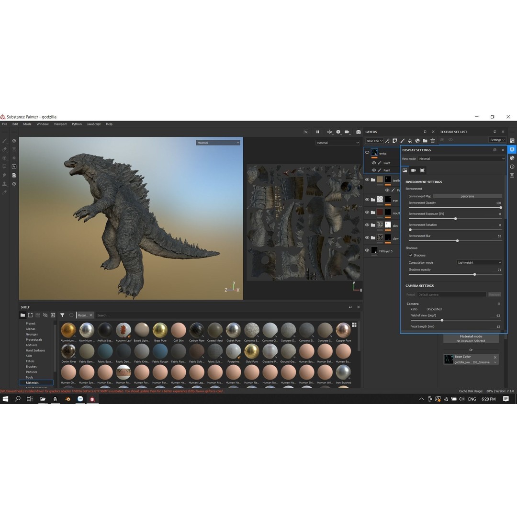Hide the emiss layer

tap(367, 153)
